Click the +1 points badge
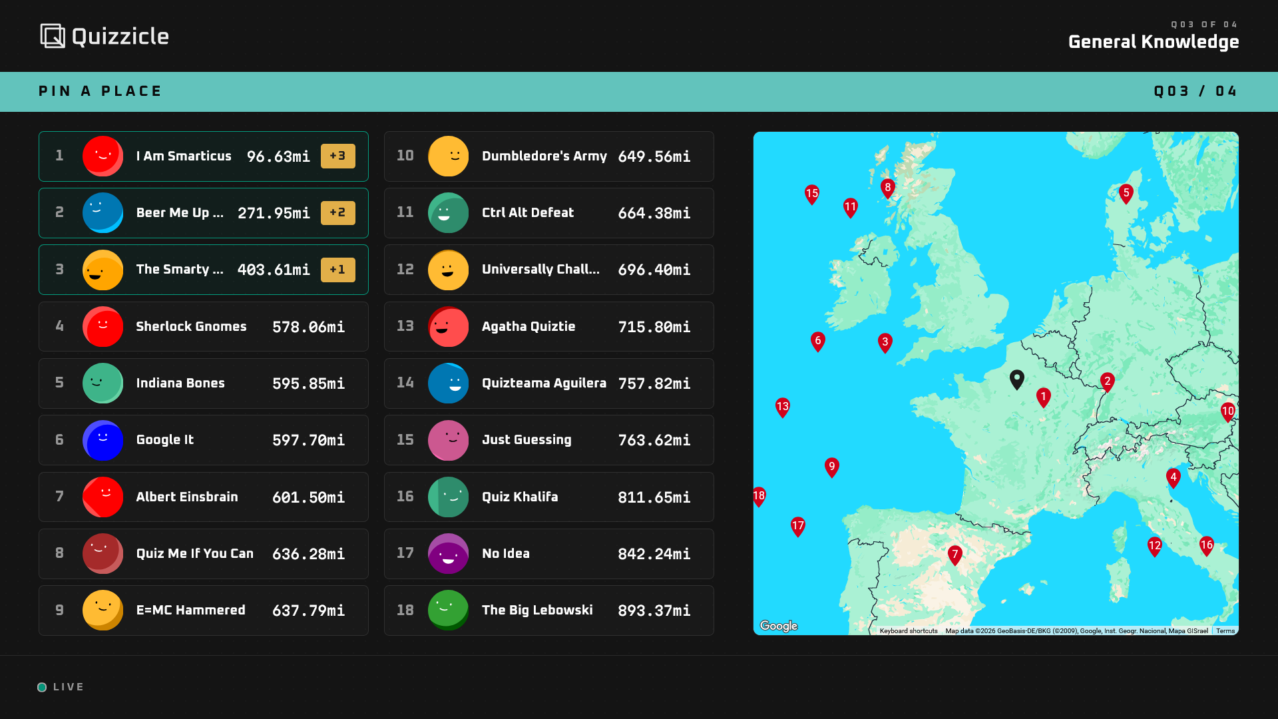The height and width of the screenshot is (719, 1278). pos(338,270)
